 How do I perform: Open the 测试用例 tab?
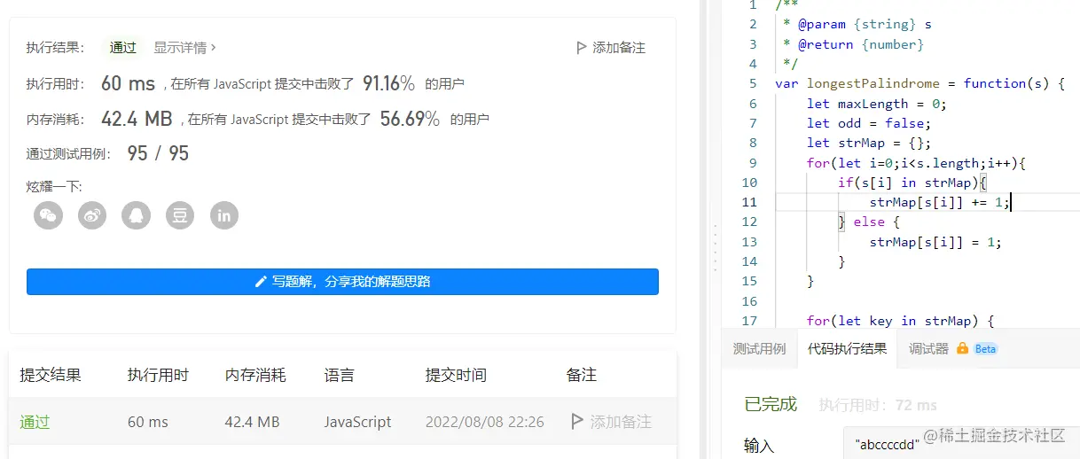tap(759, 349)
